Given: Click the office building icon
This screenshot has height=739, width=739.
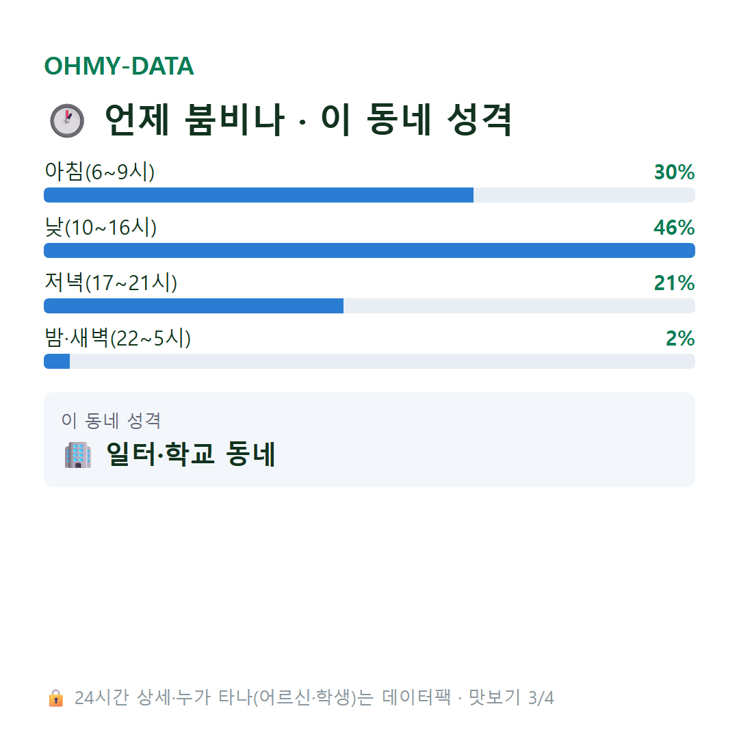Looking at the screenshot, I should point(78,455).
